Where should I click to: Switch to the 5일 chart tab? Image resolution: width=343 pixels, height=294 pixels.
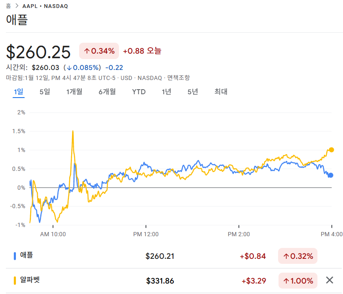[x=44, y=92]
